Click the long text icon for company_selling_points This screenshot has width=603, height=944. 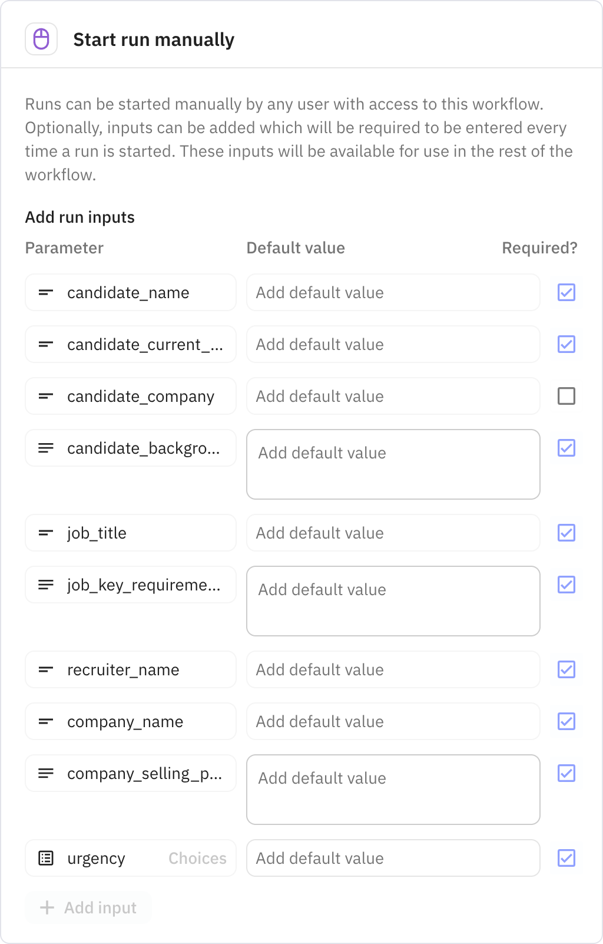46,774
